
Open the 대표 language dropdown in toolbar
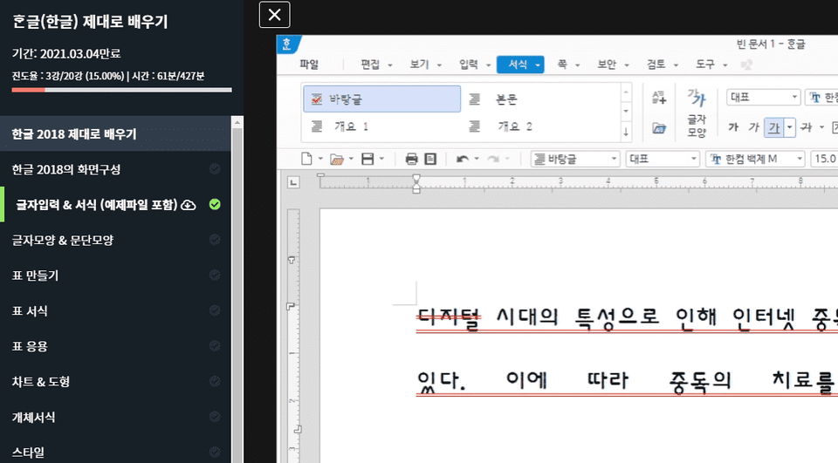click(694, 160)
